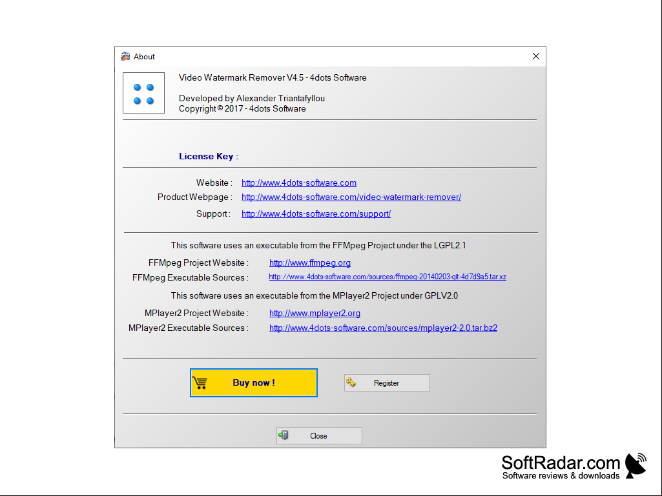Click 'Copyright © 2017 - 4dots Software' text
Image resolution: width=662 pixels, height=496 pixels.
click(242, 109)
